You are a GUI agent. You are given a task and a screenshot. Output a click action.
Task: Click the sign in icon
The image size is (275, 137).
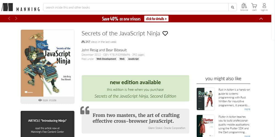click(264, 7)
